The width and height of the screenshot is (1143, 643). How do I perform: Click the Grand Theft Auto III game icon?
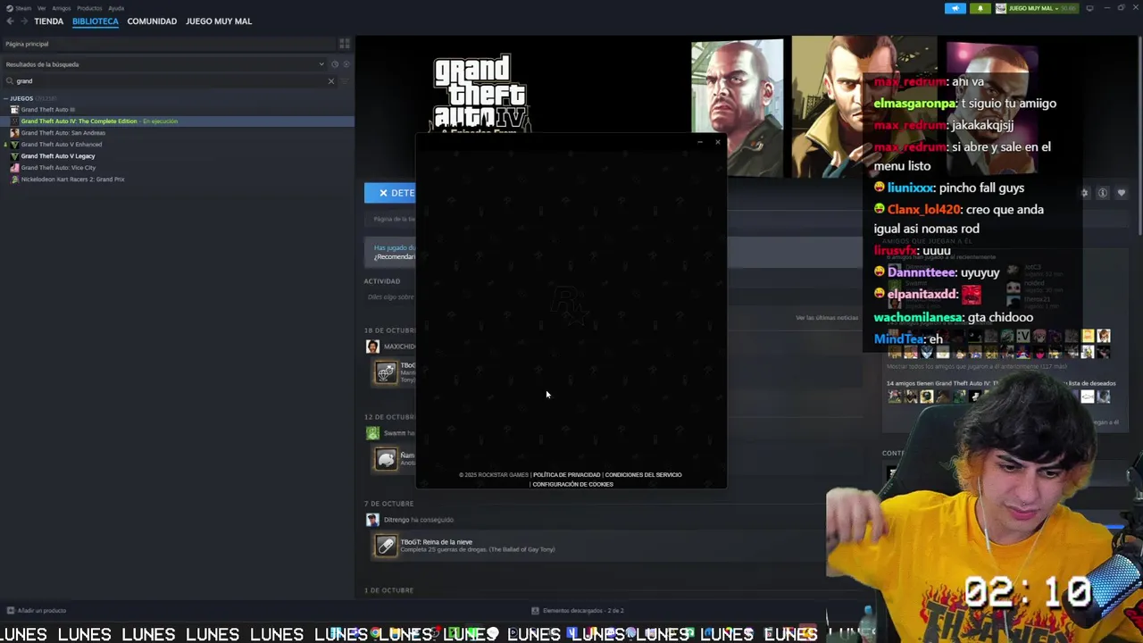pyautogui.click(x=14, y=110)
